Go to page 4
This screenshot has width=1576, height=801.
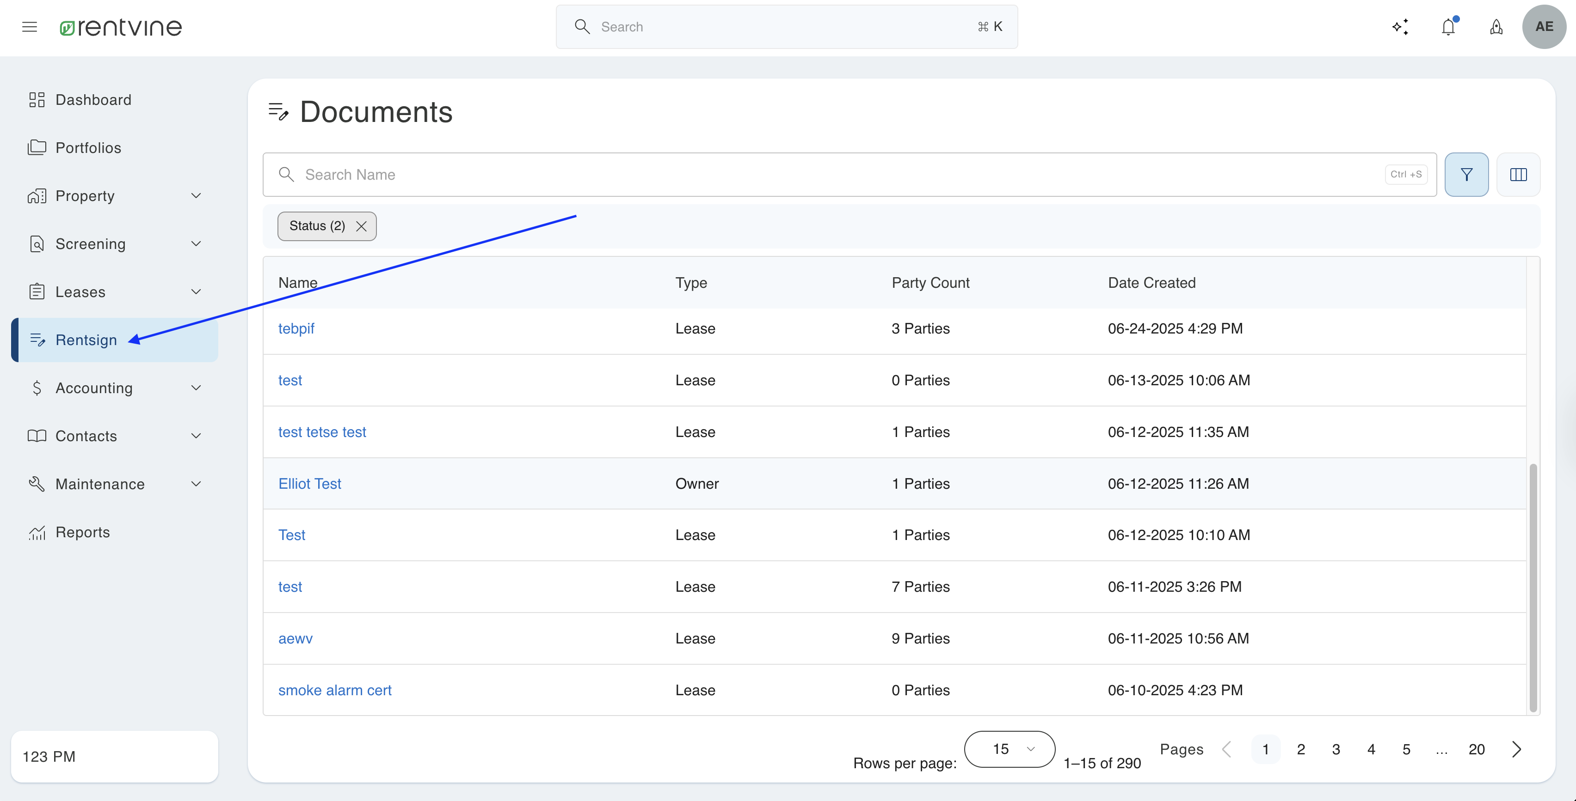click(x=1371, y=749)
